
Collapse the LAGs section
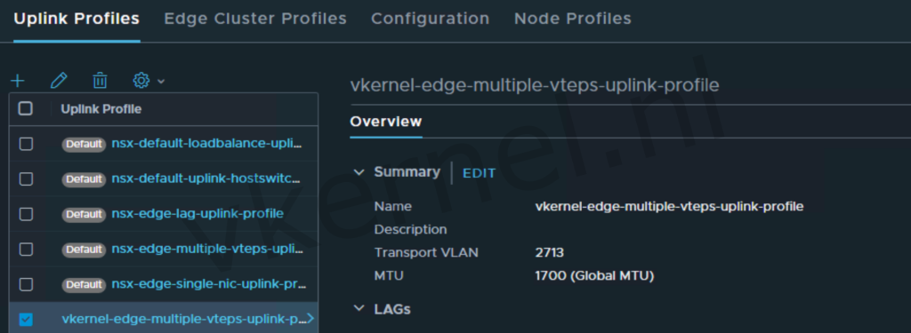coord(359,309)
